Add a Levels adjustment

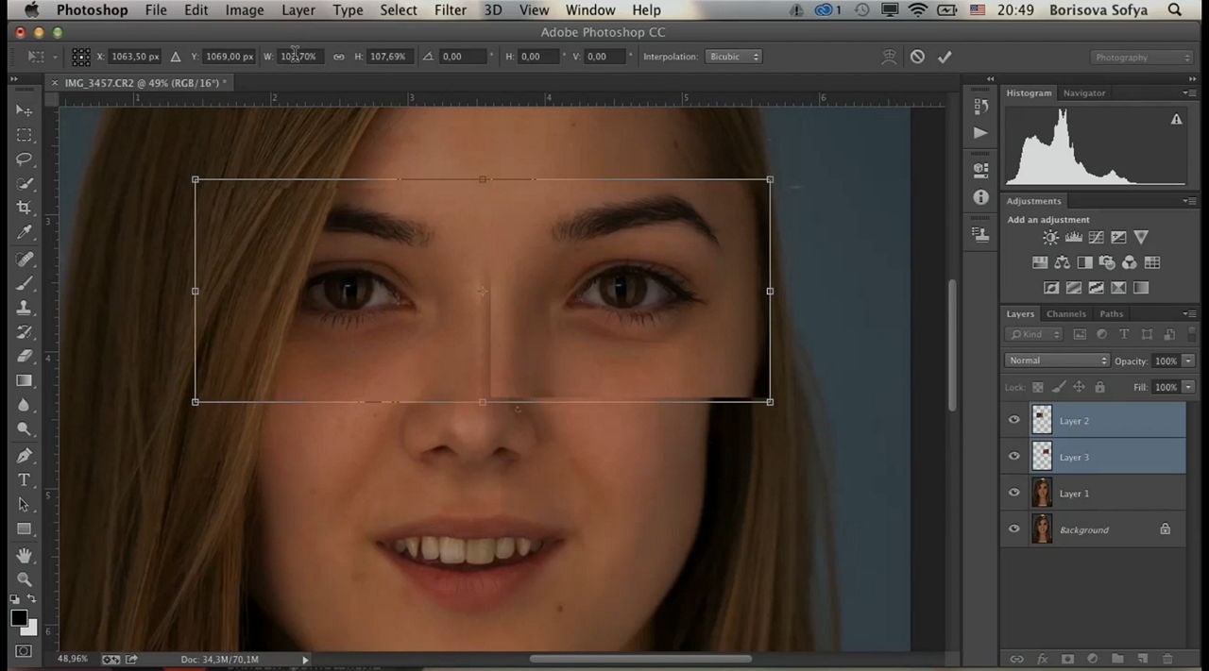click(1073, 238)
